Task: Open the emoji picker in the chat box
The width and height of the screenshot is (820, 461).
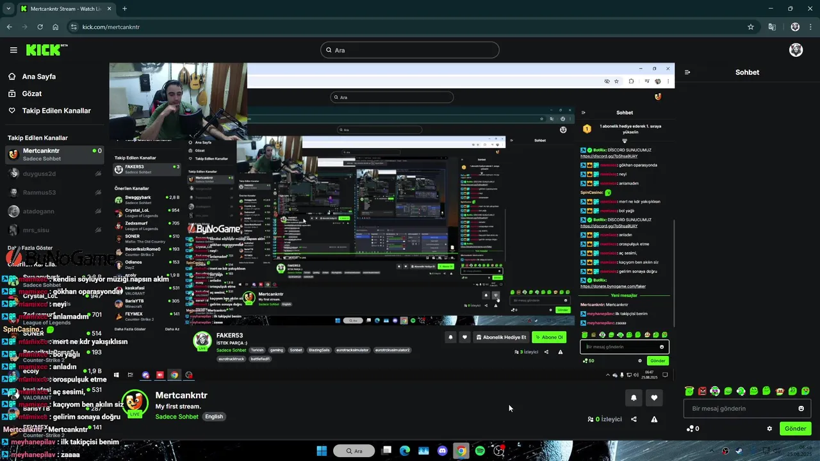Action: [801, 408]
